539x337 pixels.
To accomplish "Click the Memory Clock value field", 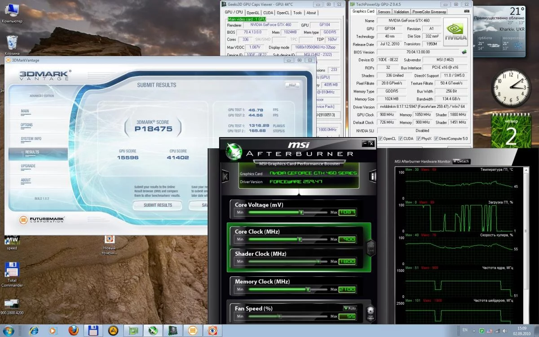I will coord(347,289).
